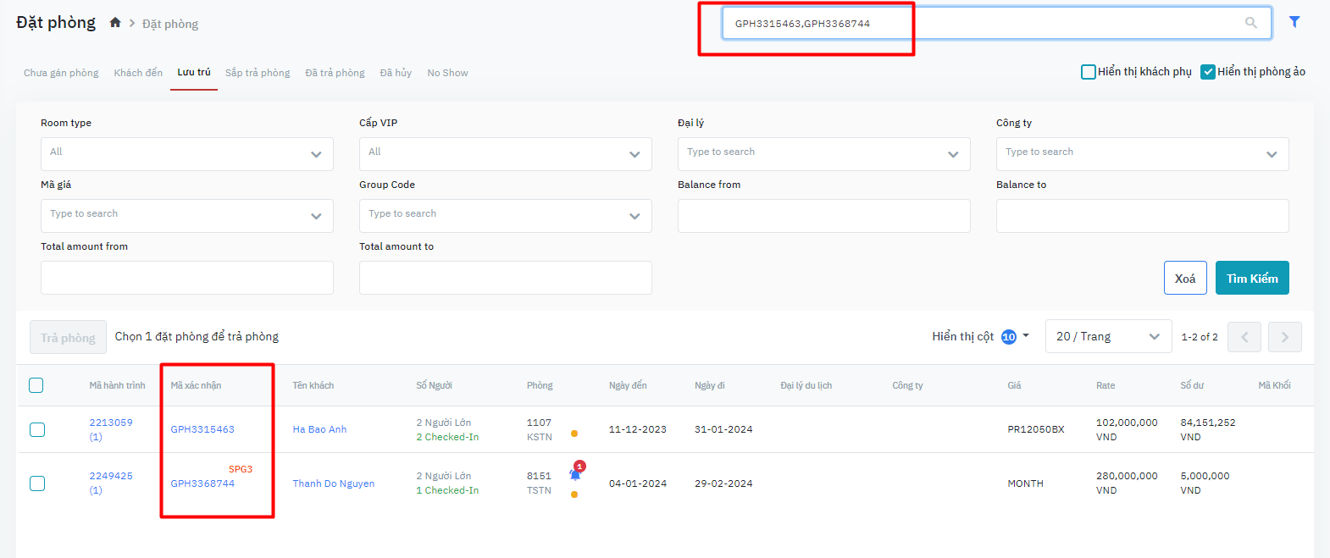The width and height of the screenshot is (1330, 558).
Task: Click the Balance from input field
Action: [x=823, y=216]
